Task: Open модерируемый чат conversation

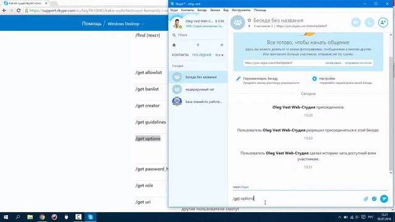Action: tap(198, 89)
